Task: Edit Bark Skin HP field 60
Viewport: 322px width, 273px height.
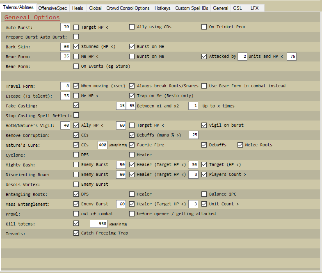Action: (x=65, y=47)
